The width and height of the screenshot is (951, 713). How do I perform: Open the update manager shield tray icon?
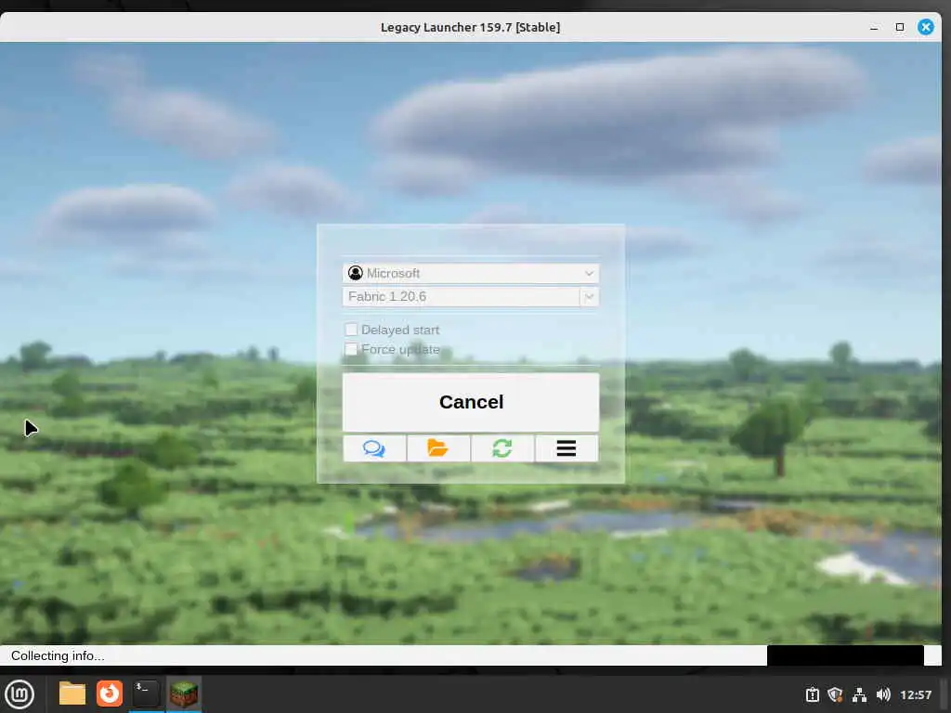(x=836, y=694)
